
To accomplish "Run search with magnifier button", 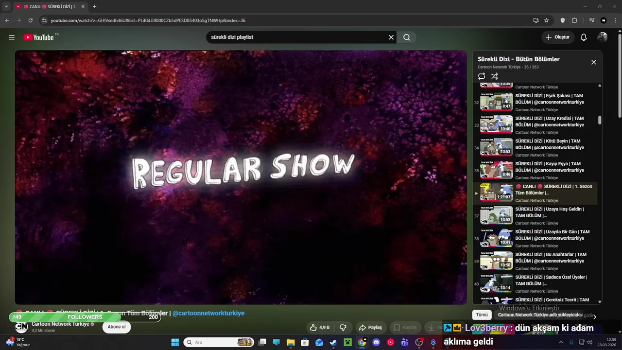I will point(407,37).
